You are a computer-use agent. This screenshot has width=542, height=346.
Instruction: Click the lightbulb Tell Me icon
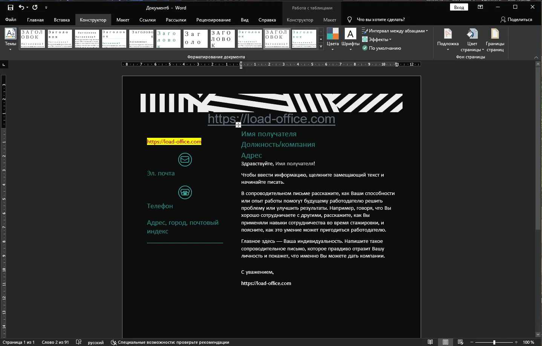coord(349,20)
